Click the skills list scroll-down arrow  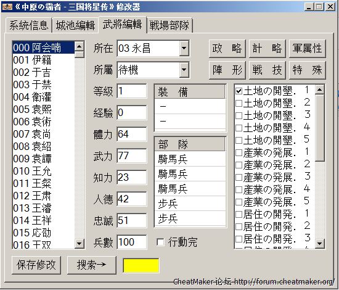(x=319, y=244)
